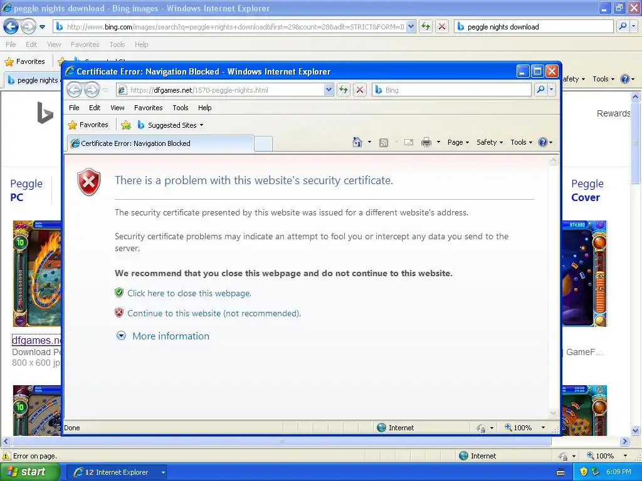Viewport: 642px width, 481px height.
Task: Click Error on page warning icon
Action: 6,456
